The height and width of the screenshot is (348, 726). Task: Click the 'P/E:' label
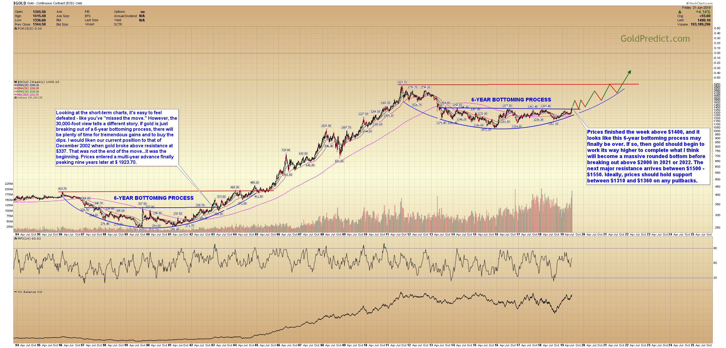[87, 12]
